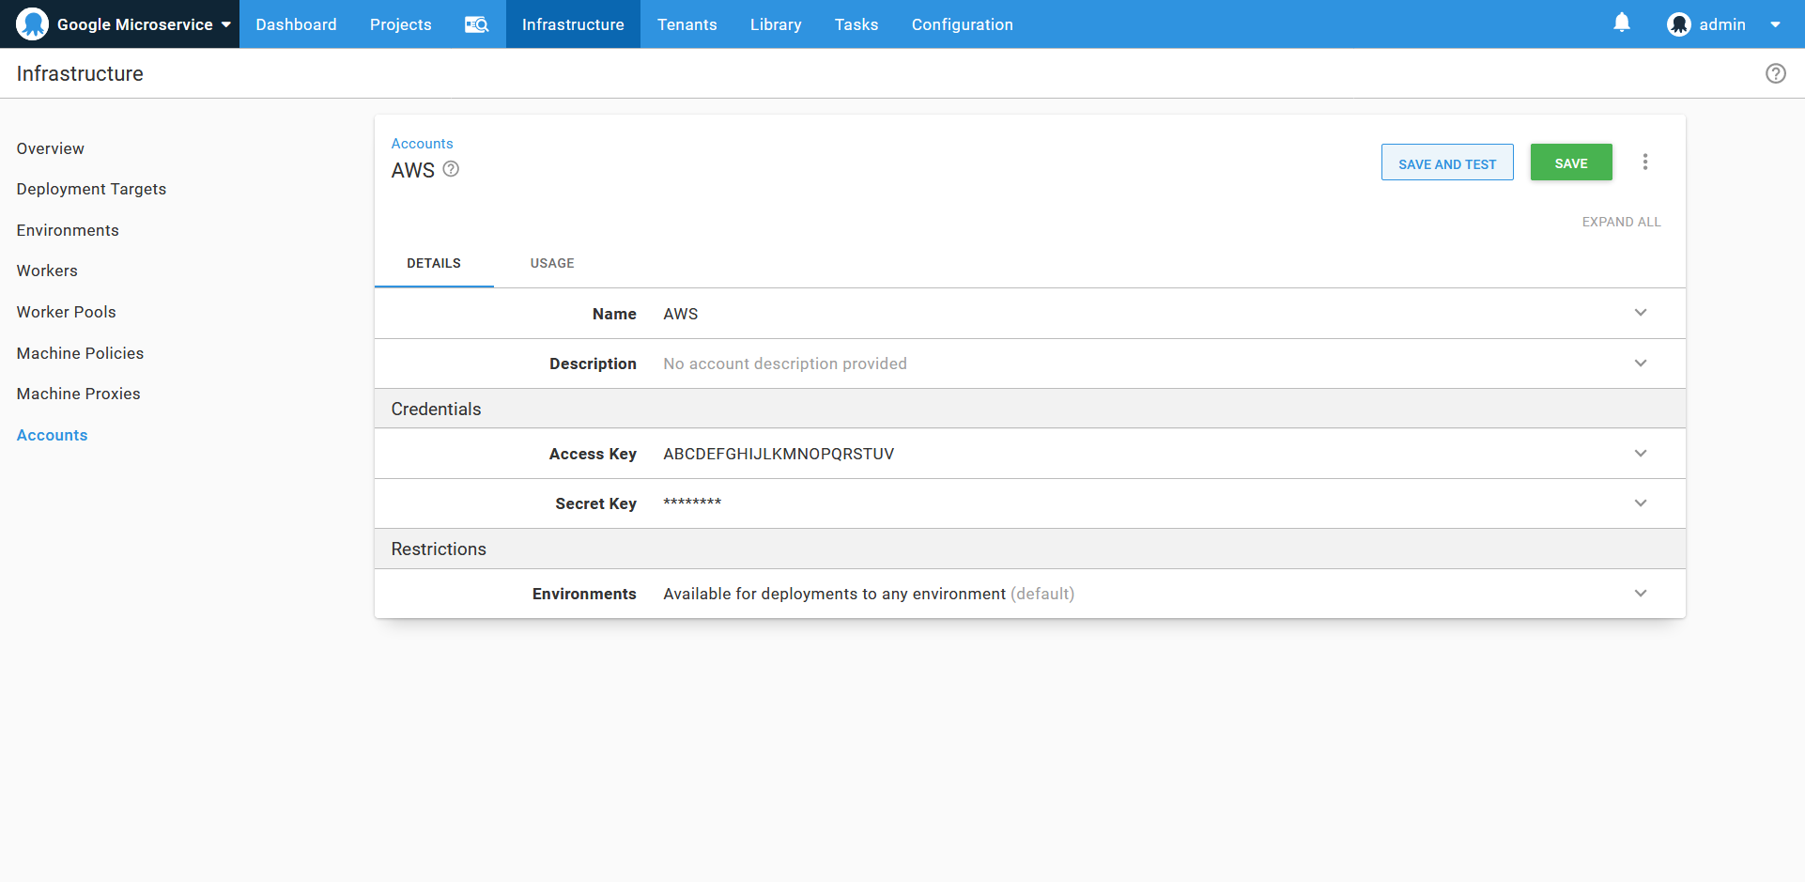Viewport: 1805px width, 882px height.
Task: Click the Octopus Deploy logo
Action: (x=31, y=23)
